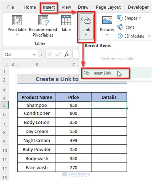Image resolution: width=152 pixels, height=181 pixels.
Task: Select the Insert ribbon tab
Action: (49, 7)
